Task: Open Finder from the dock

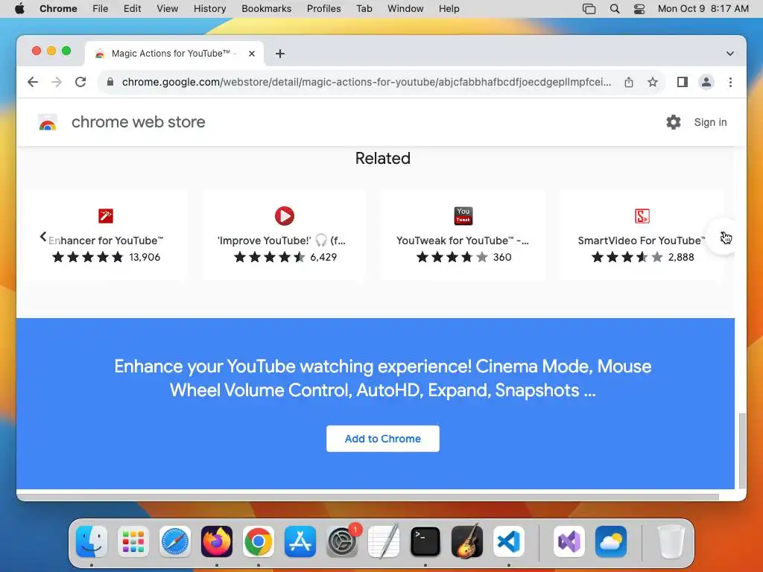Action: click(92, 541)
